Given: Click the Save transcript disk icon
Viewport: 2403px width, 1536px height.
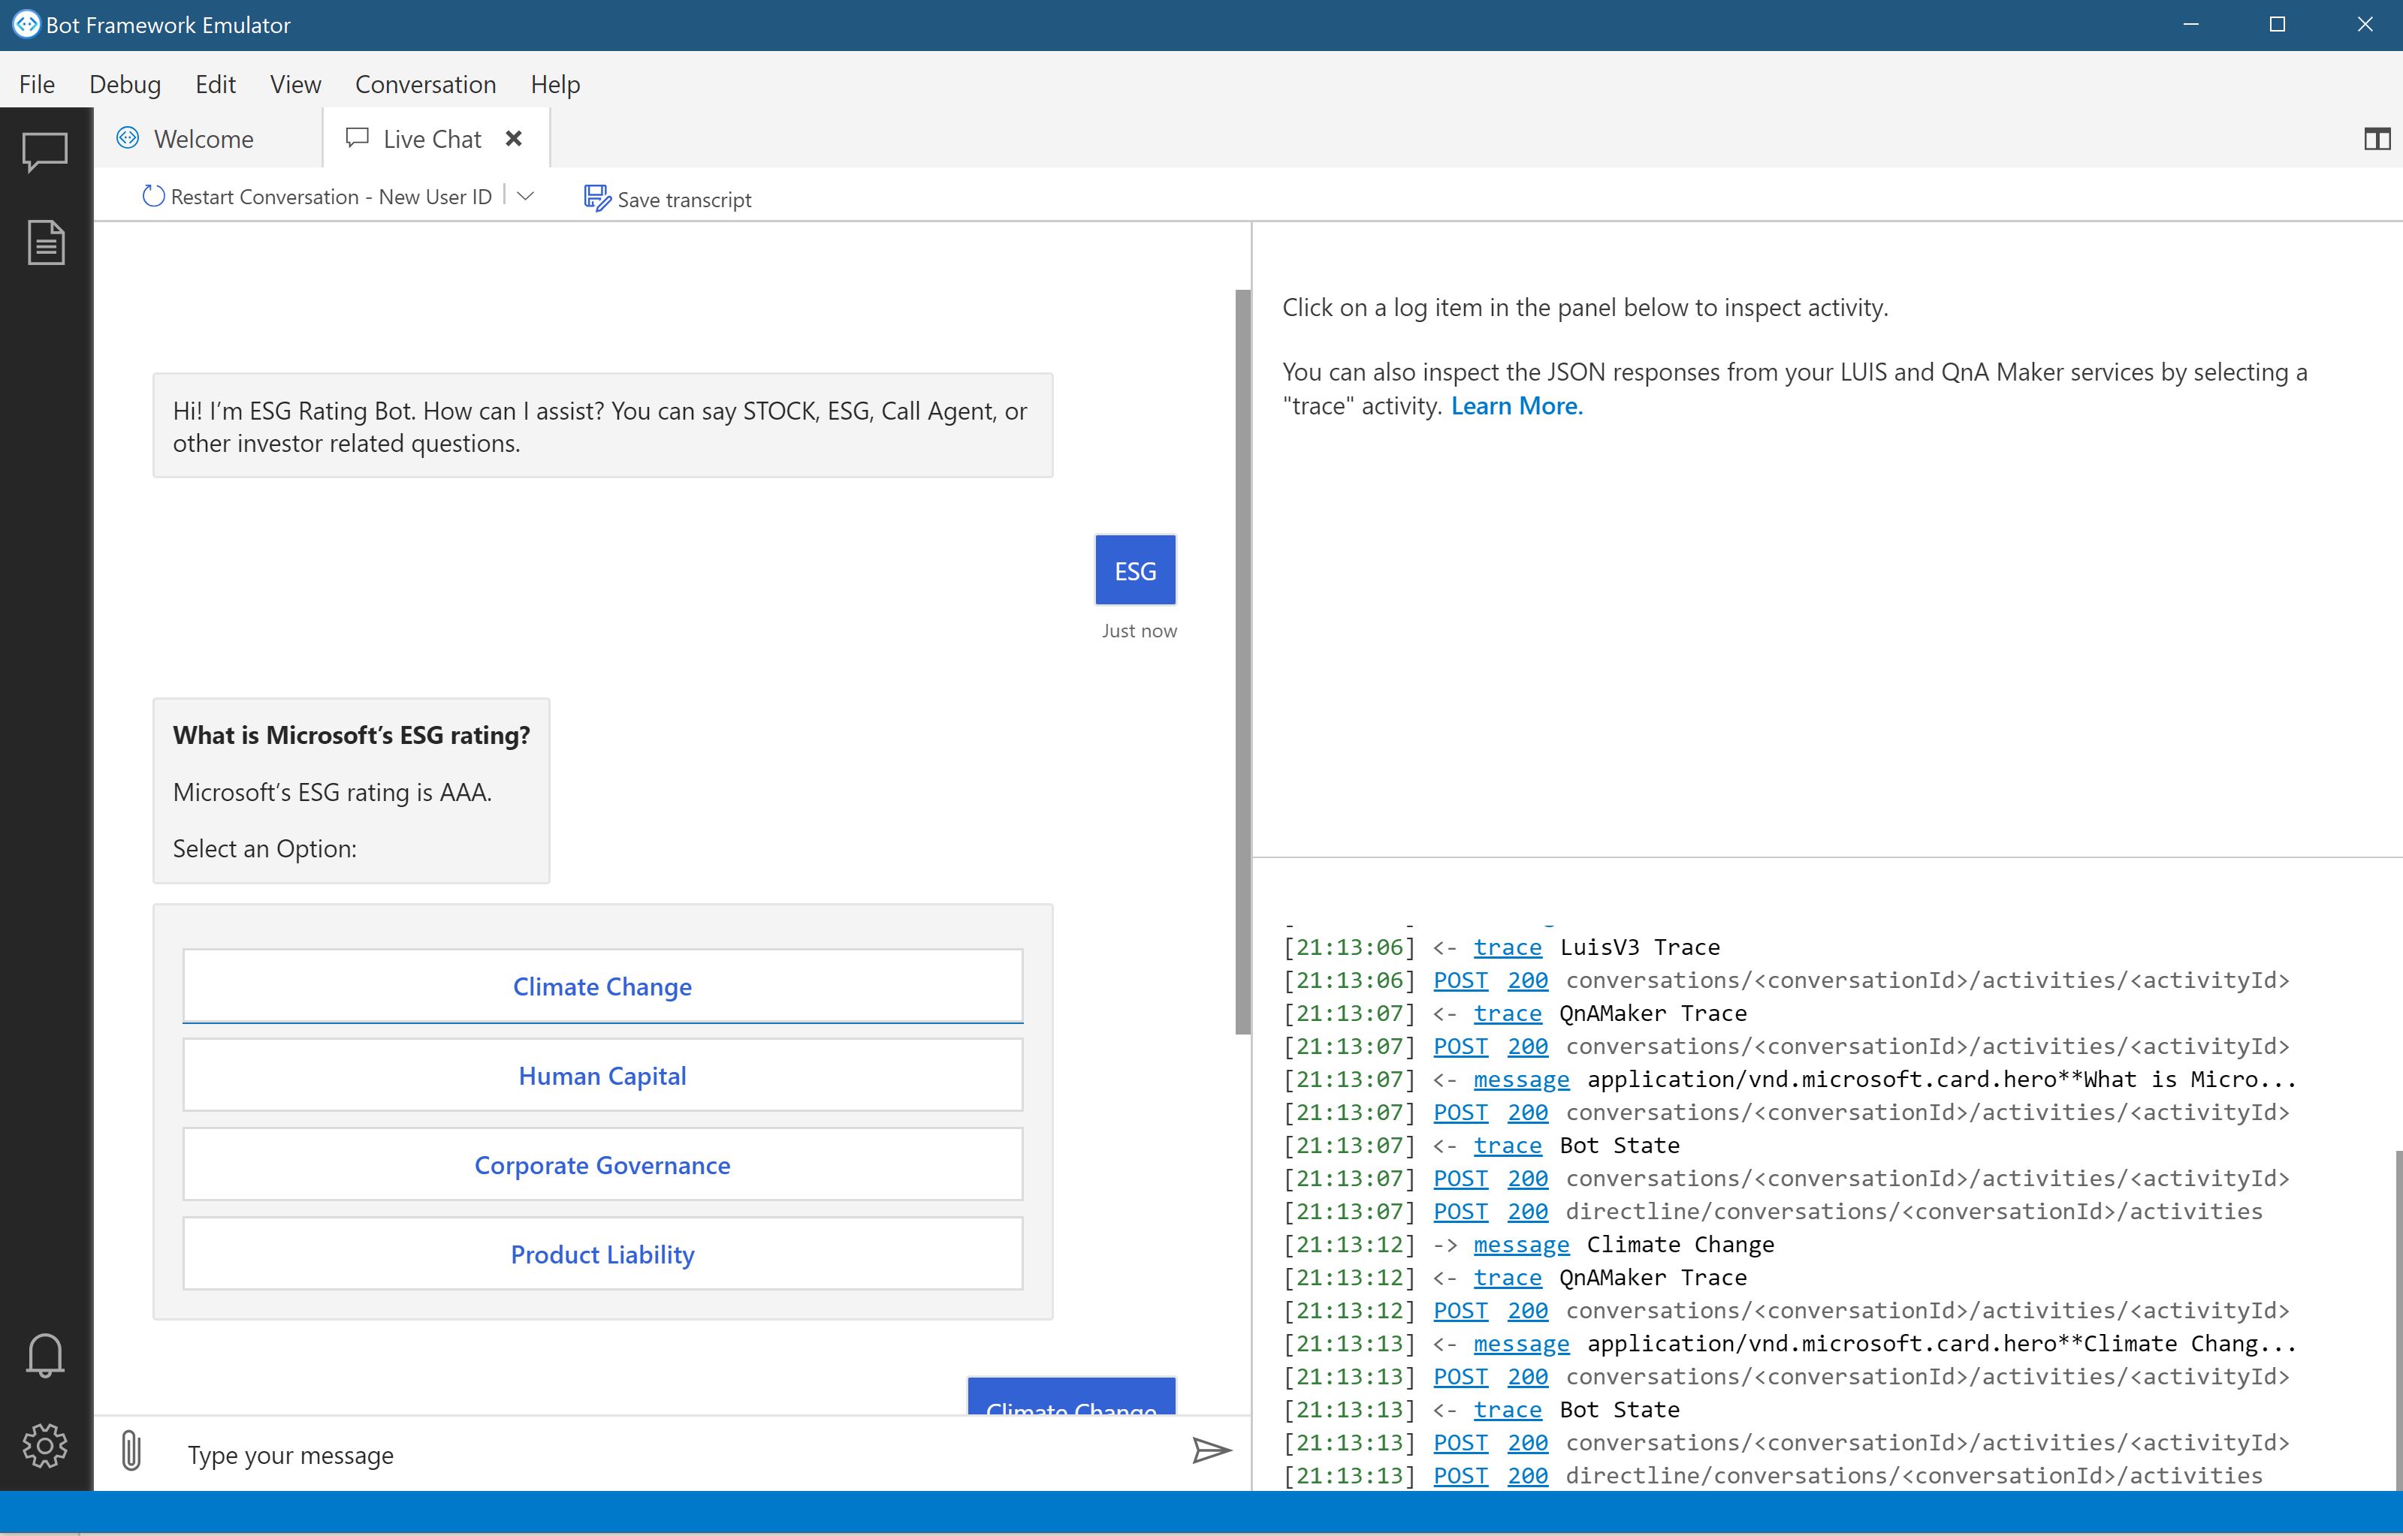Looking at the screenshot, I should click(596, 198).
